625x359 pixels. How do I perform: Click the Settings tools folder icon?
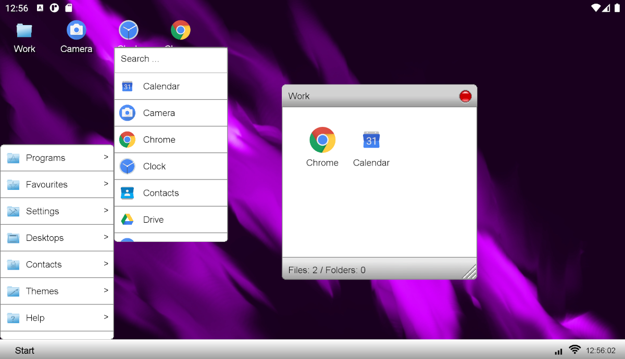tap(13, 211)
